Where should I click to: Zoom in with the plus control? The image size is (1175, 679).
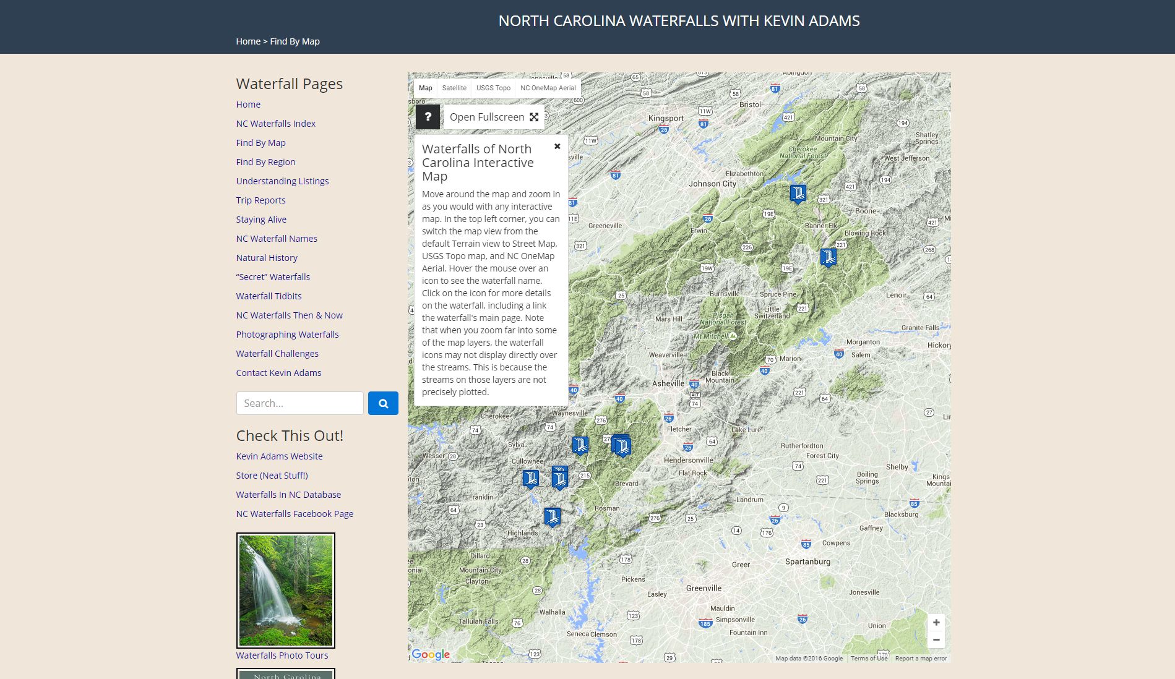pyautogui.click(x=936, y=622)
